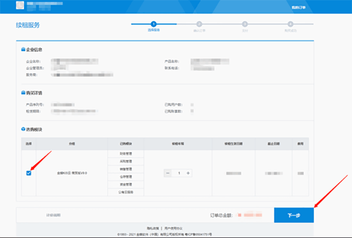Increase renewal years with plus button

point(189,173)
